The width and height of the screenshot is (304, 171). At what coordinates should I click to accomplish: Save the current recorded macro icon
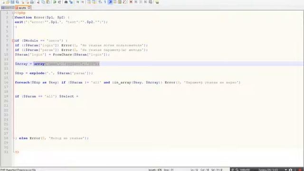click(151, 2)
